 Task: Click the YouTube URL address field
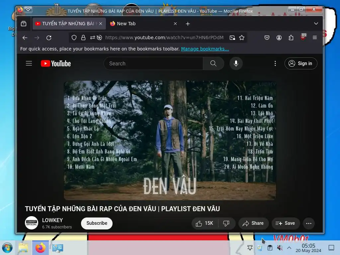click(x=164, y=38)
